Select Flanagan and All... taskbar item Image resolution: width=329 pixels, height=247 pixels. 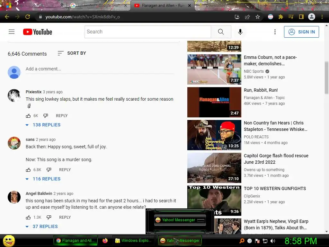pyautogui.click(x=76, y=241)
